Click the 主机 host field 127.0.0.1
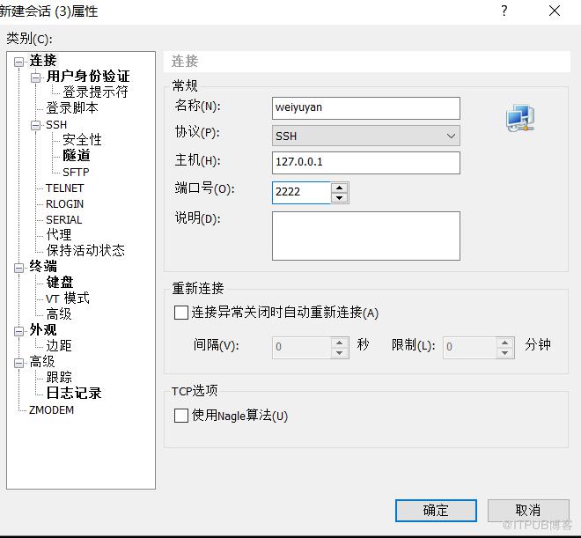The height and width of the screenshot is (538, 581). point(365,163)
